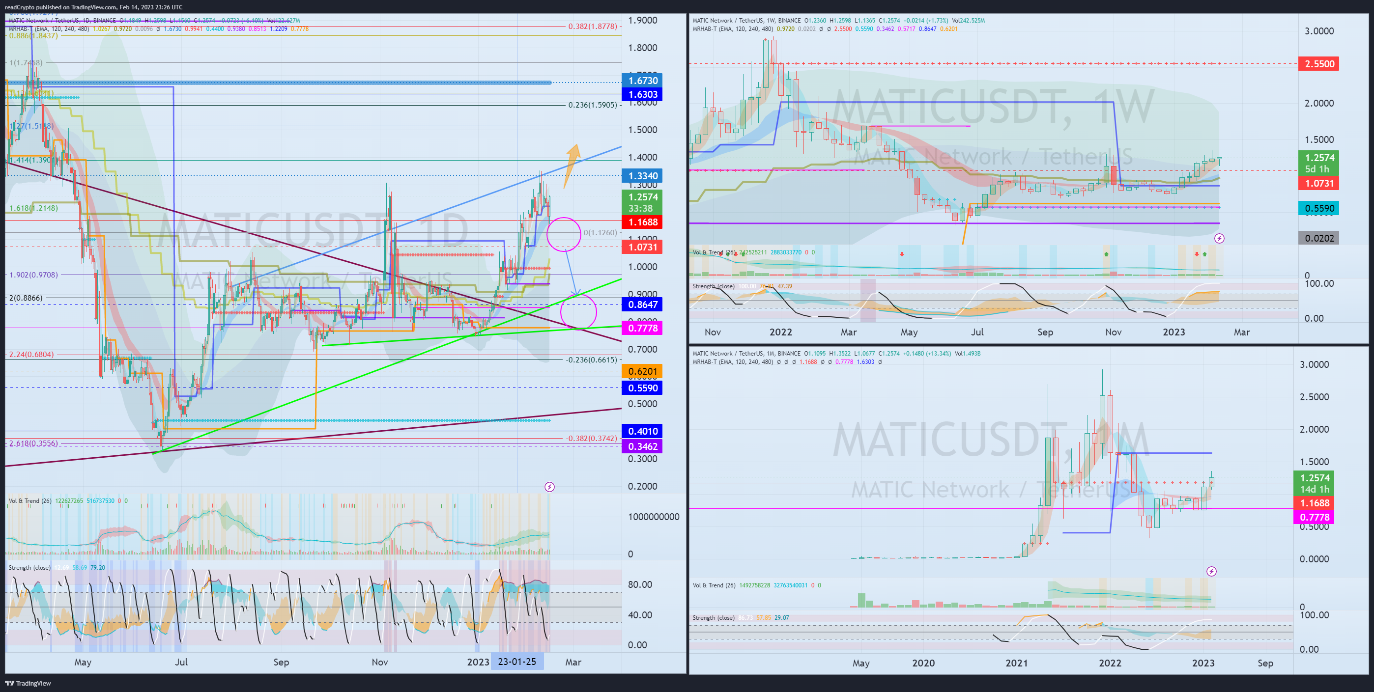1374x692 pixels.
Task: Select the red 1.1688 label on 1D chart
Action: point(642,222)
